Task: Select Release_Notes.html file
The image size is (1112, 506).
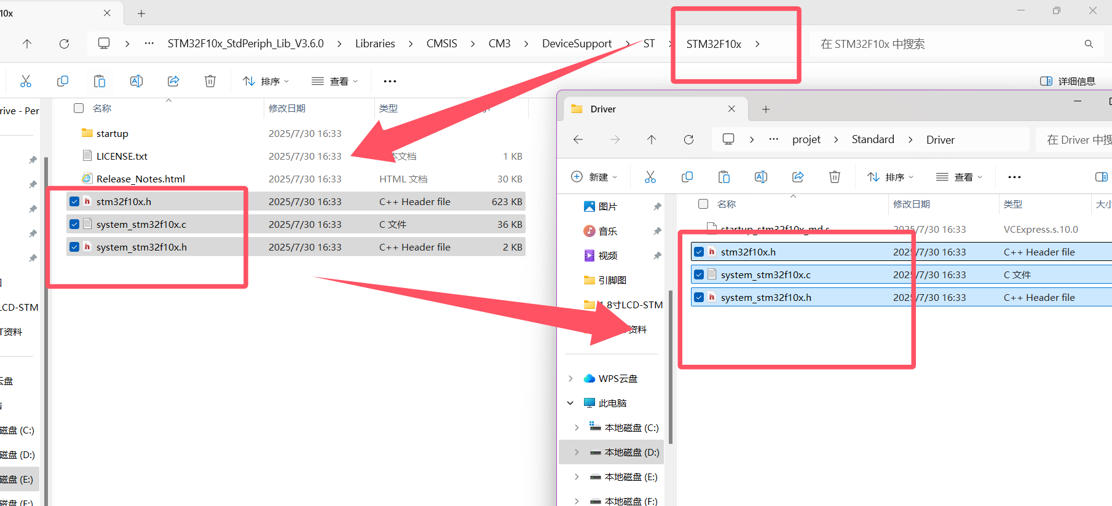Action: coord(296,179)
